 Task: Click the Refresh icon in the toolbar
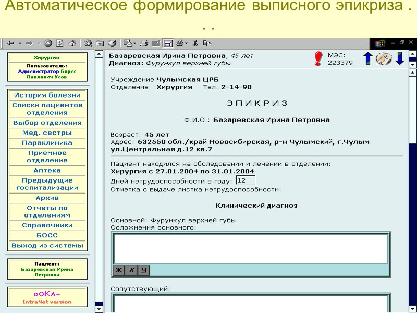[60, 42]
